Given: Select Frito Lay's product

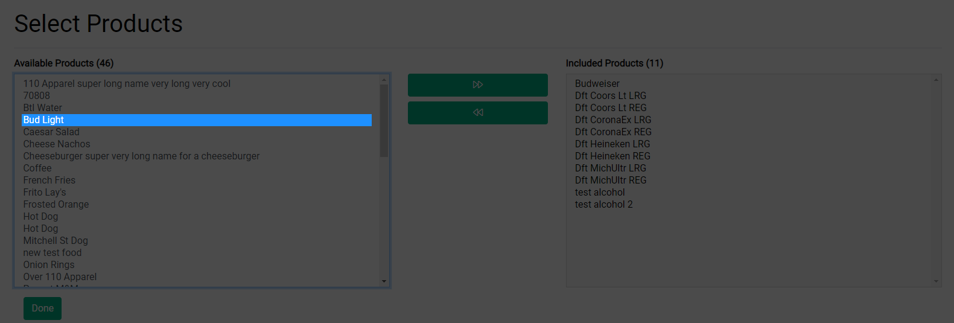Looking at the screenshot, I should tap(197, 193).
